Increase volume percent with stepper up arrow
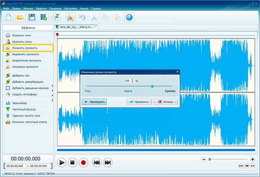 pyautogui.click(x=132, y=80)
